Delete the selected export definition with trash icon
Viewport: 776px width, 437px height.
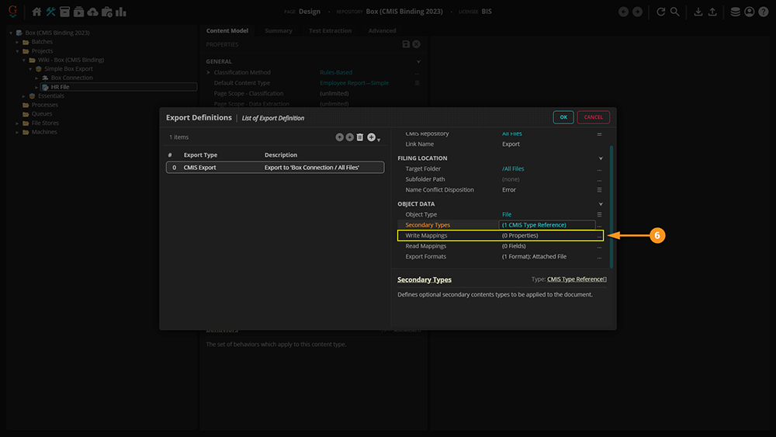coord(359,137)
